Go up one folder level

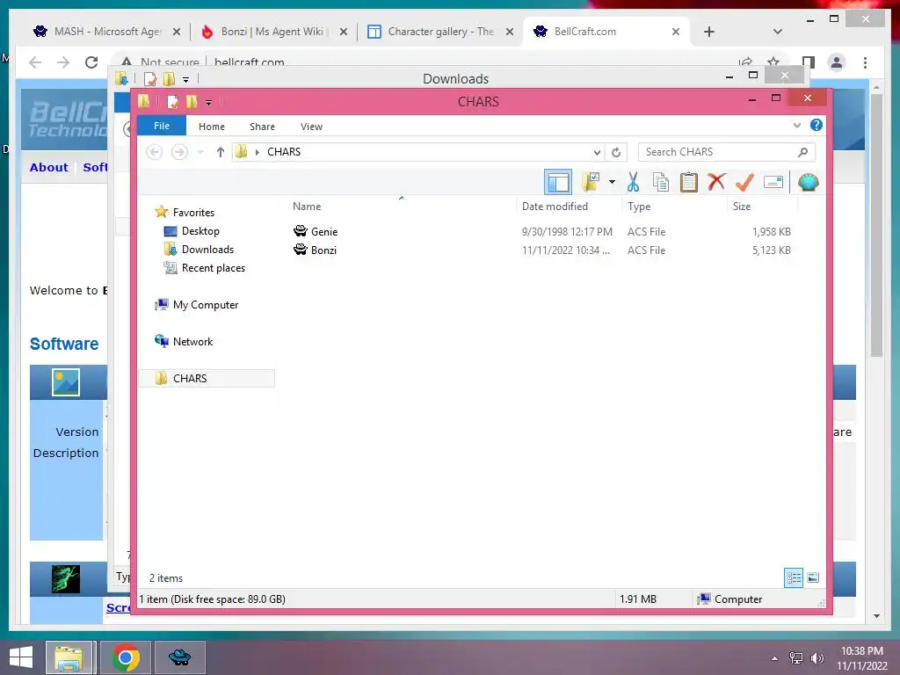tap(221, 152)
